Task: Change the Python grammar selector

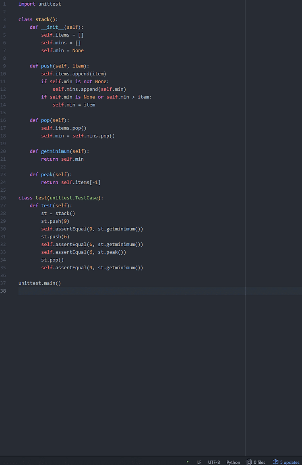Action: pyautogui.click(x=233, y=462)
